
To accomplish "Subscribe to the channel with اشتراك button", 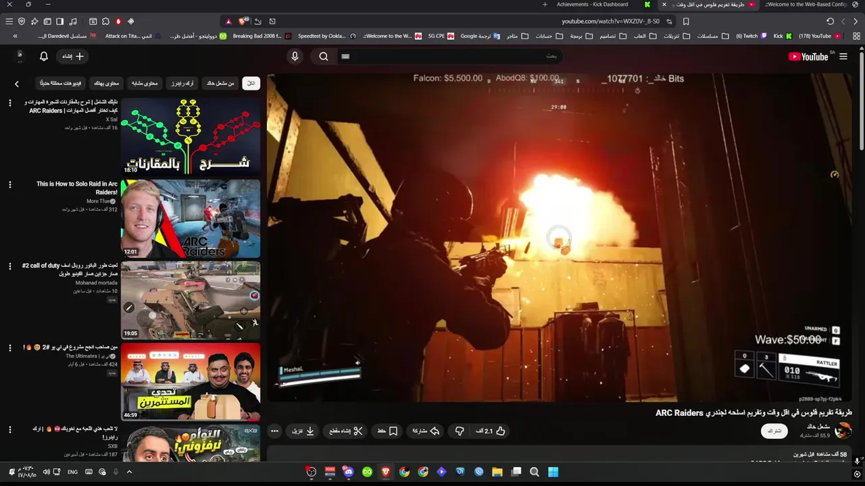I will [774, 431].
